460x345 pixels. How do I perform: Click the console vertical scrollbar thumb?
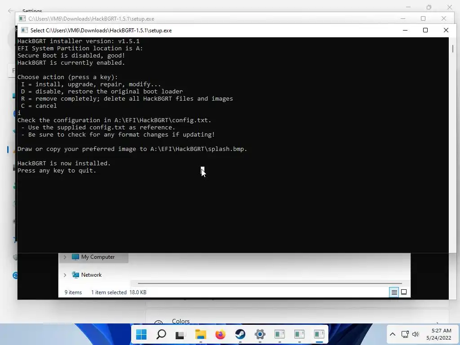[x=453, y=49]
